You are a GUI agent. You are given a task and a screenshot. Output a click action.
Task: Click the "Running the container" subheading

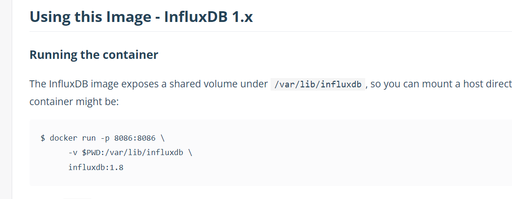pyautogui.click(x=94, y=55)
